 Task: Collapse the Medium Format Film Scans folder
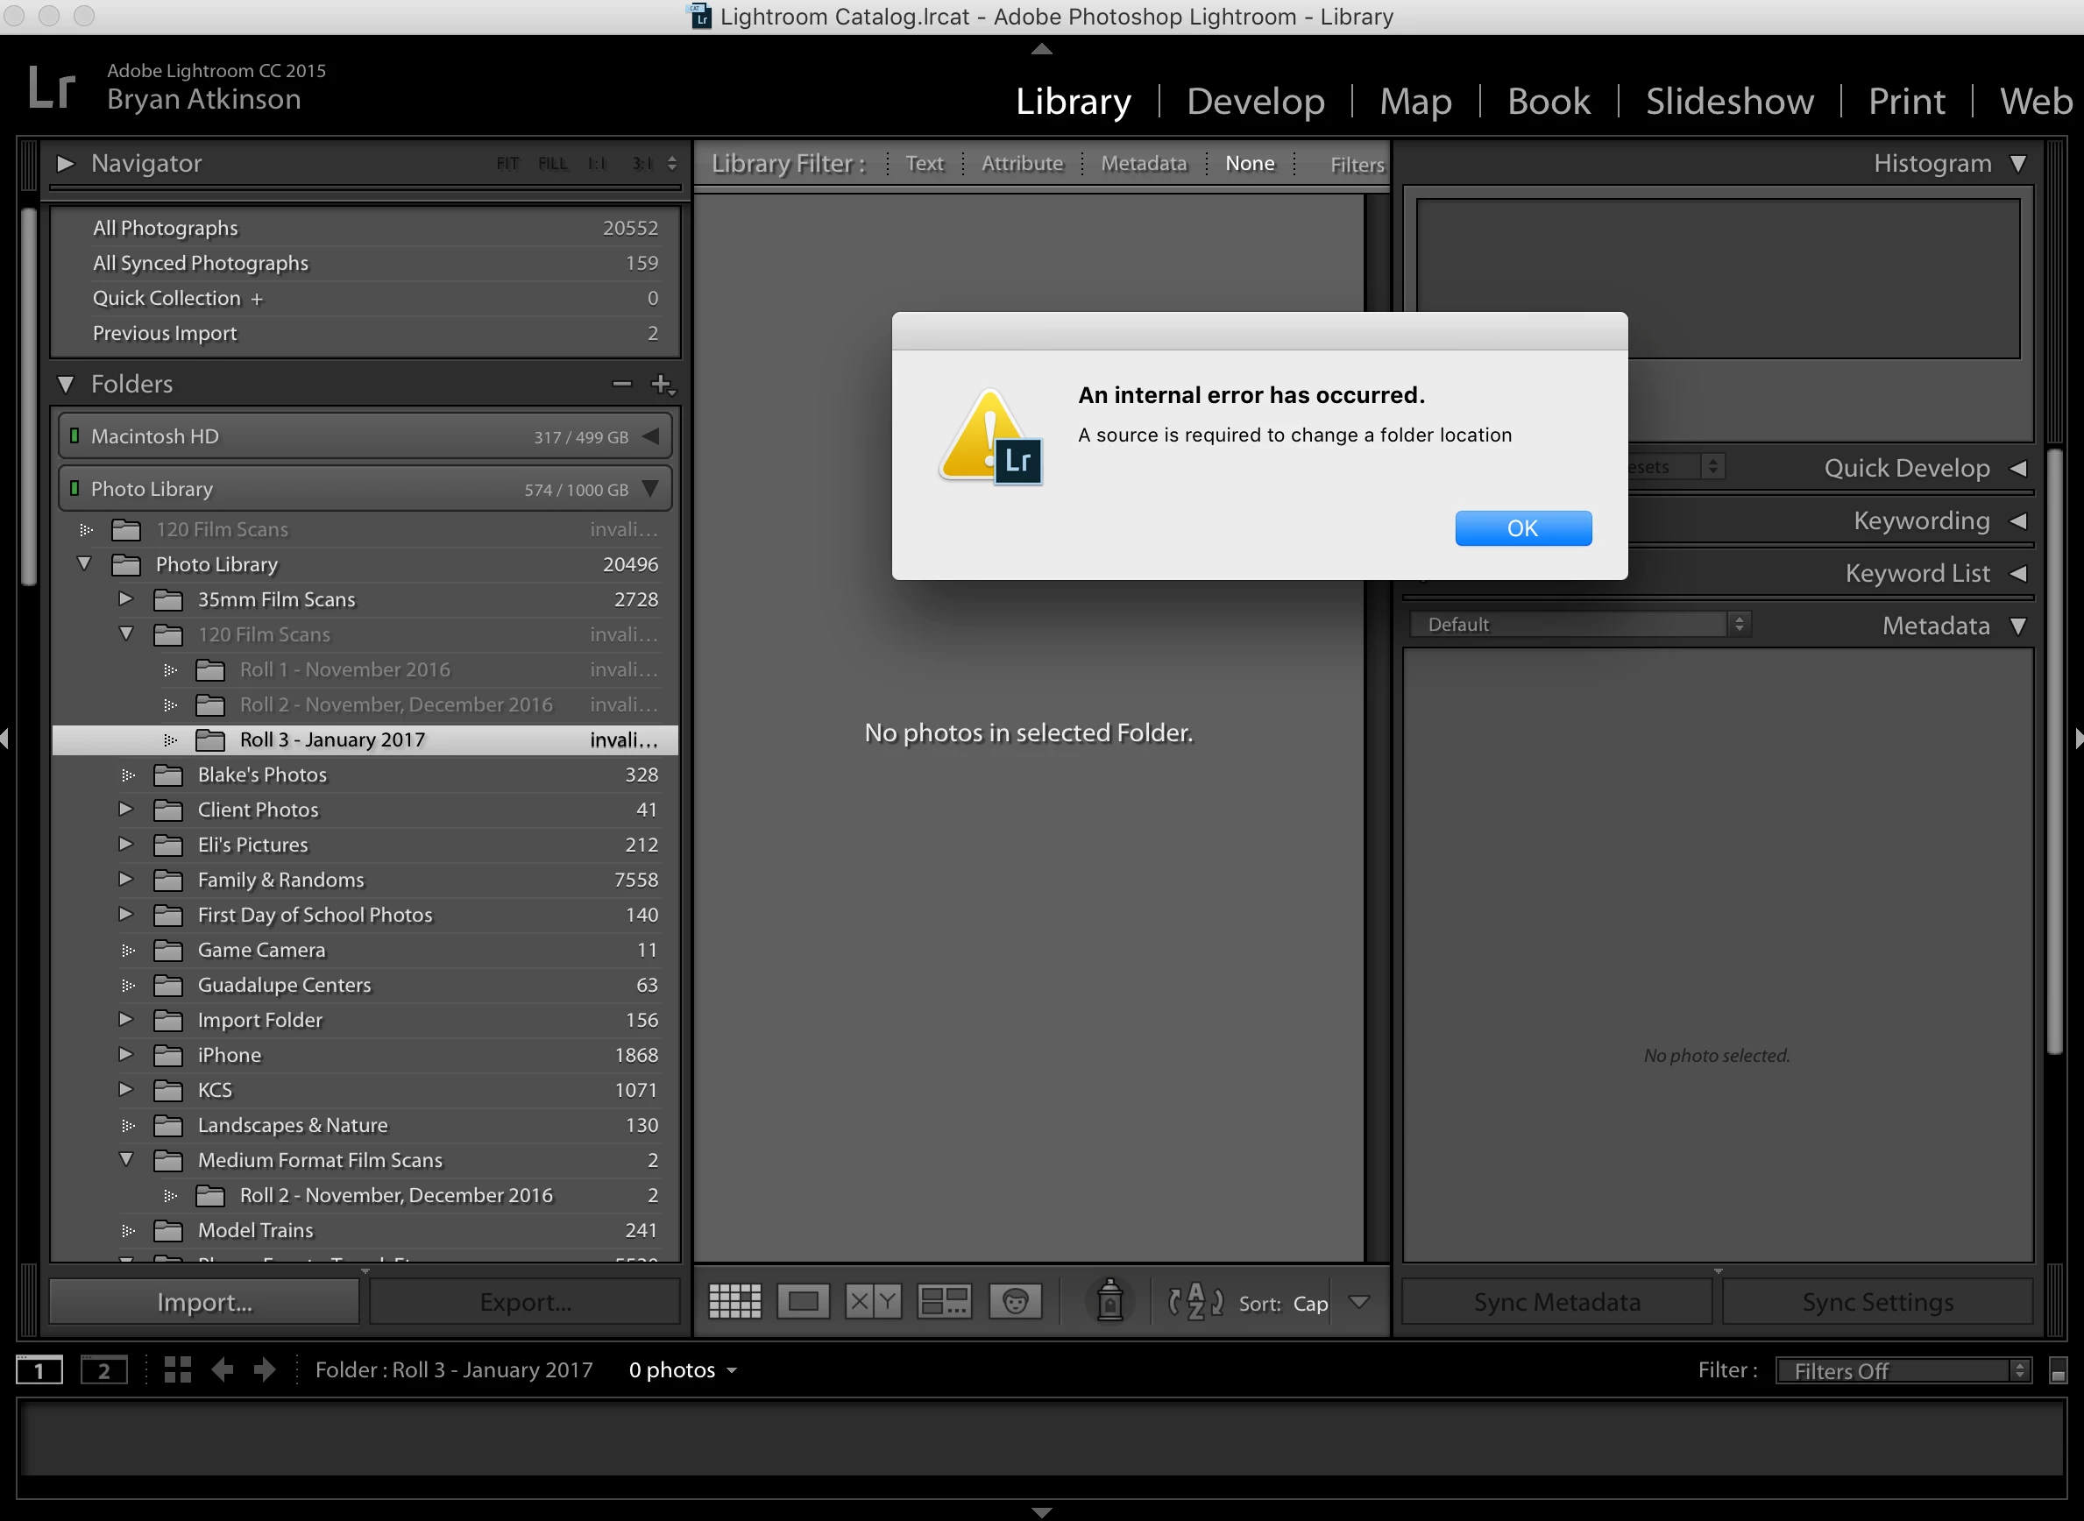click(126, 1160)
